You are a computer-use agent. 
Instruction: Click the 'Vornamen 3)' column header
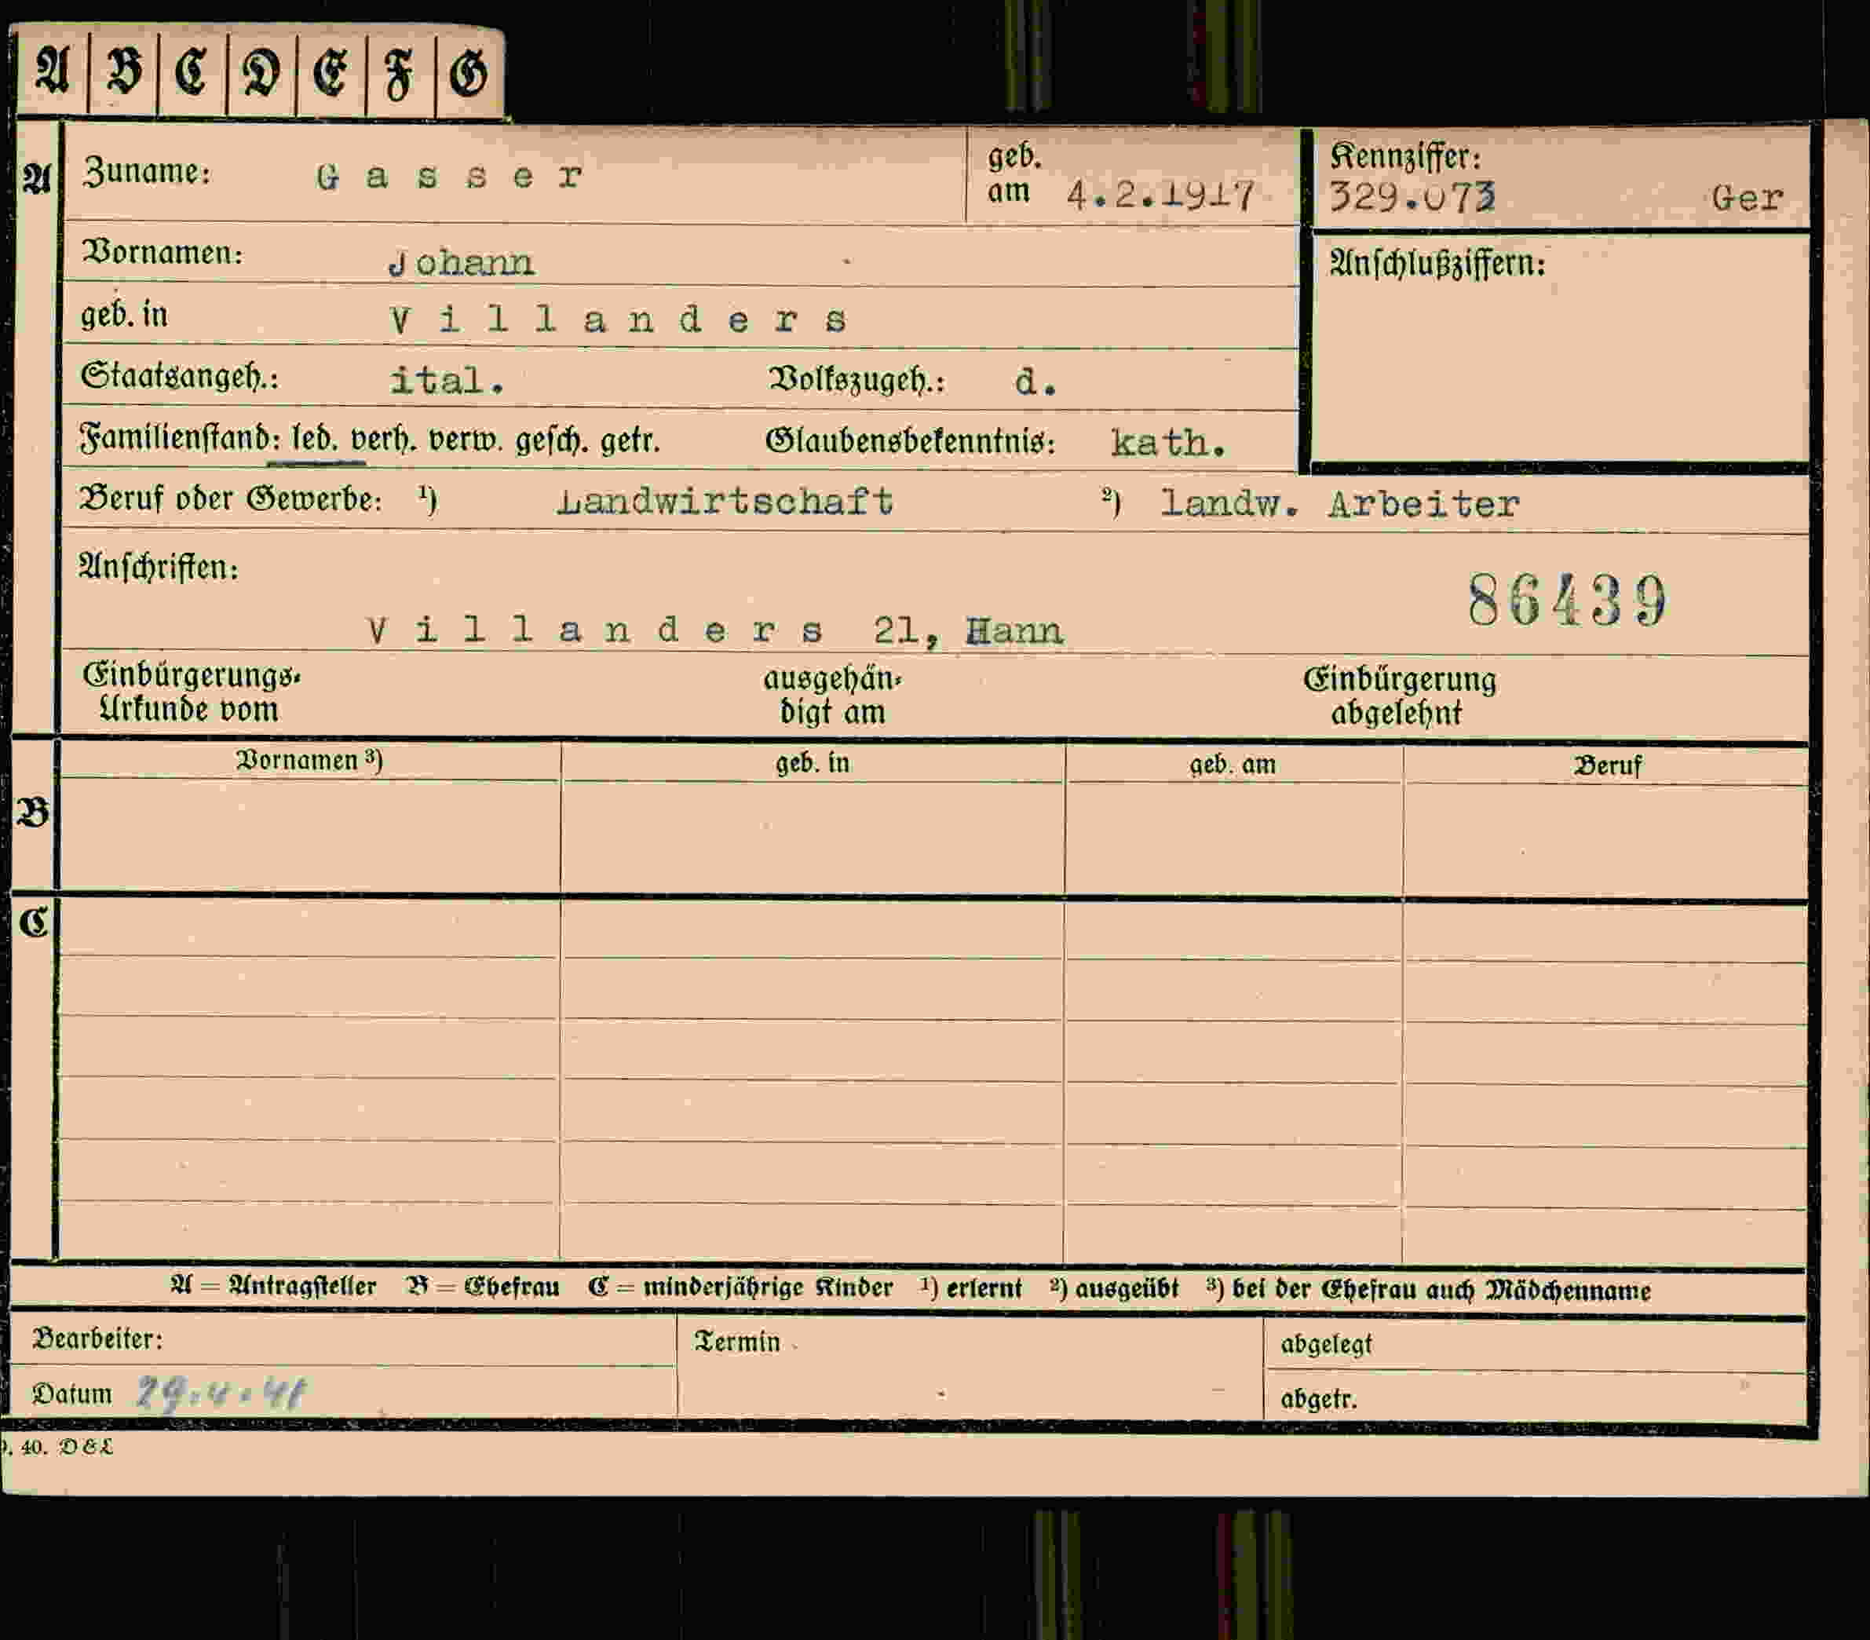coord(309,760)
